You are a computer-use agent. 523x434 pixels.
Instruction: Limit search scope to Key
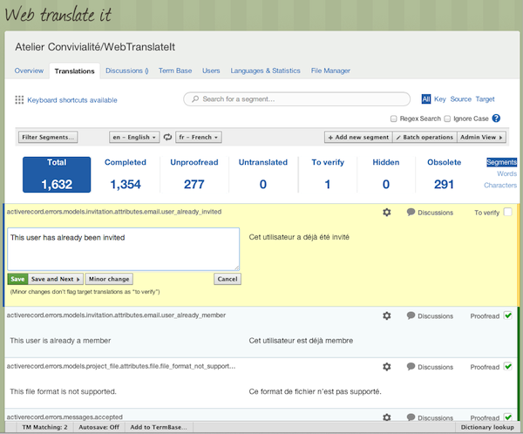tap(440, 99)
